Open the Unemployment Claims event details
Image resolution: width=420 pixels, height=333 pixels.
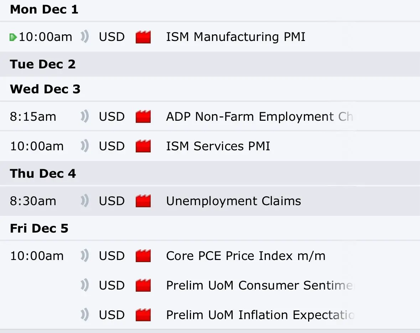[x=233, y=201]
